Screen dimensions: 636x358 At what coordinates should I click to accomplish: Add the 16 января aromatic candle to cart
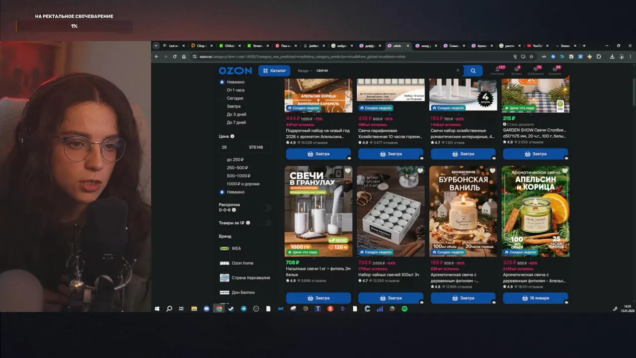coord(535,298)
